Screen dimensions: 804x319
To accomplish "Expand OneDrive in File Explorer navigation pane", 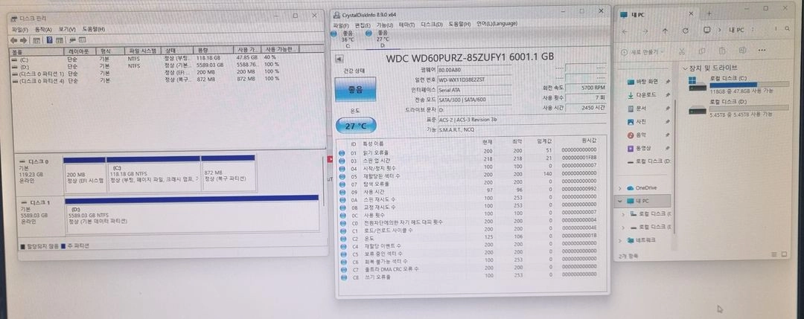I will point(621,188).
